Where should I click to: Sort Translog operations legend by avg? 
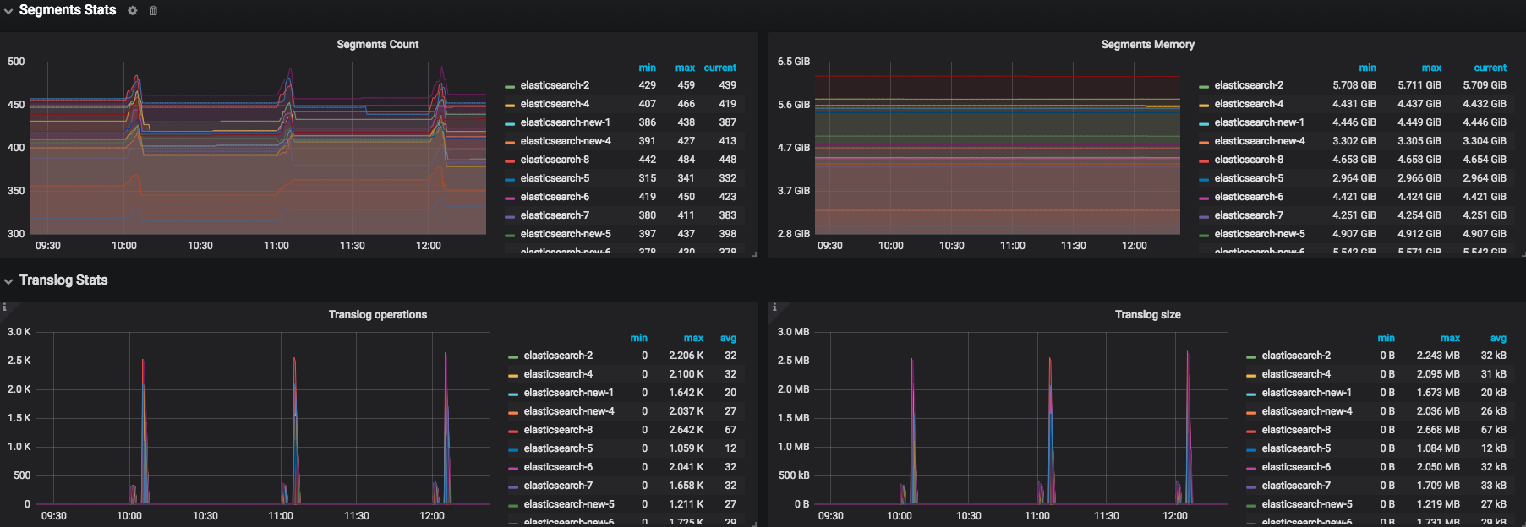[728, 338]
